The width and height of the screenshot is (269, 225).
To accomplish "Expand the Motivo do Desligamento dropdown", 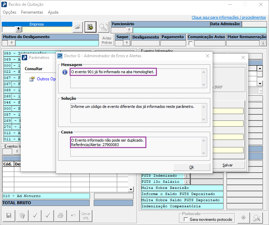I will pyautogui.click(x=11, y=43).
